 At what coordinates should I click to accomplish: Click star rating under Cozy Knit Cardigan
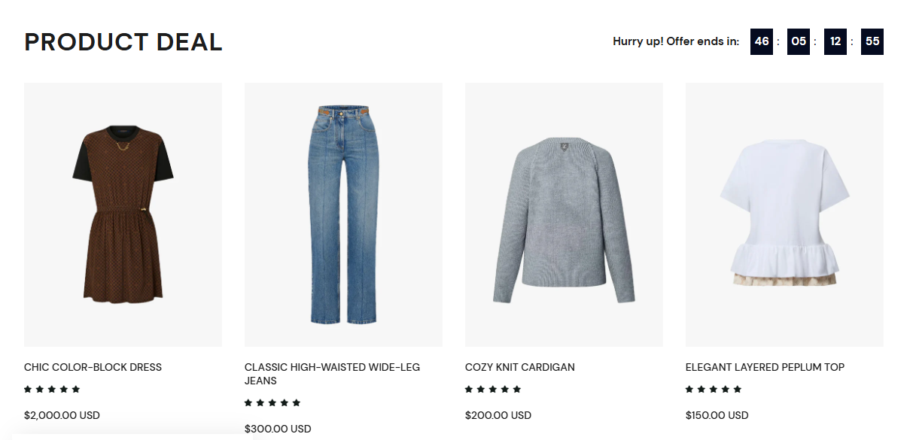pyautogui.click(x=493, y=390)
